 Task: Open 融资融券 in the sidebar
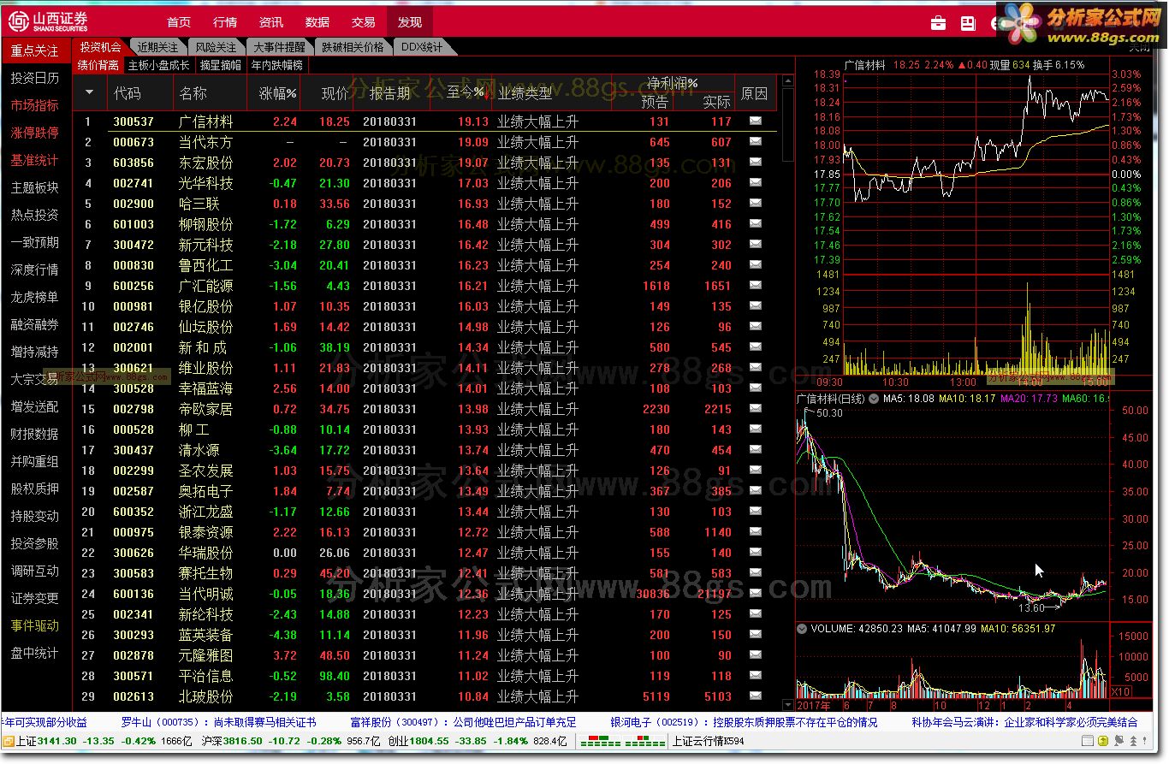[x=35, y=325]
